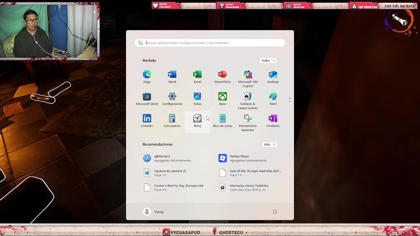Launch Solitaire & Casual Games

click(248, 101)
